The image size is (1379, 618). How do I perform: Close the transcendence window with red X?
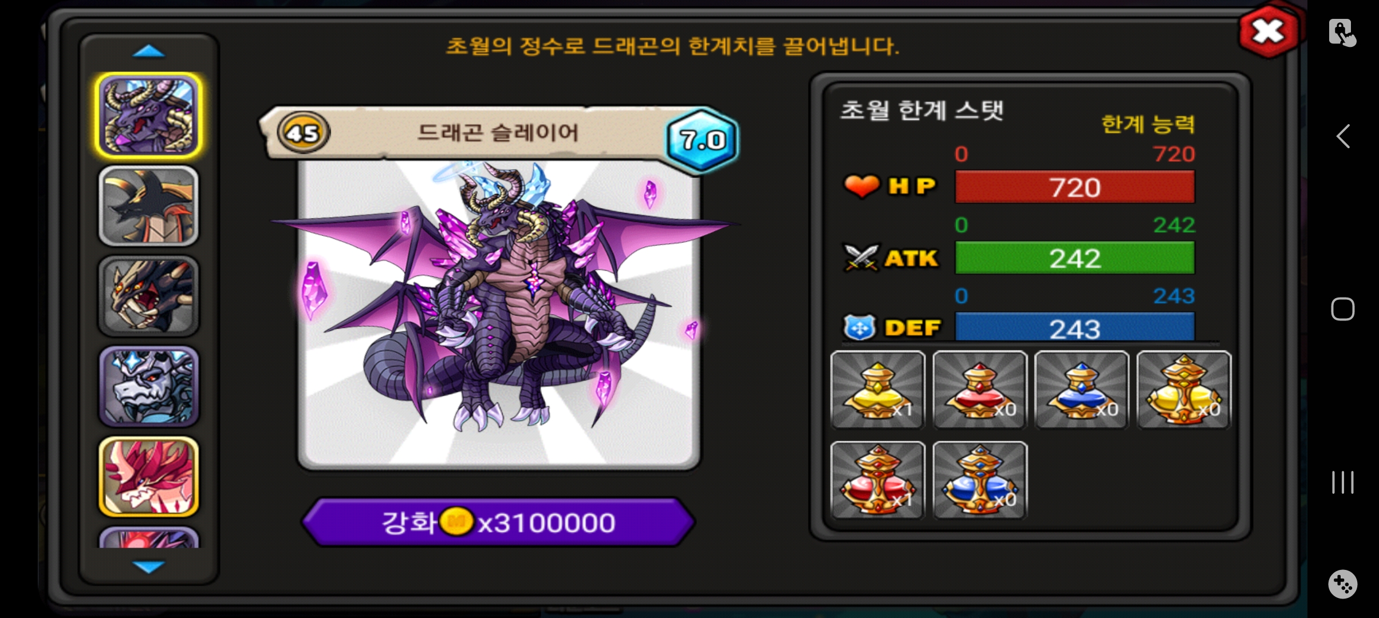coord(1268,31)
